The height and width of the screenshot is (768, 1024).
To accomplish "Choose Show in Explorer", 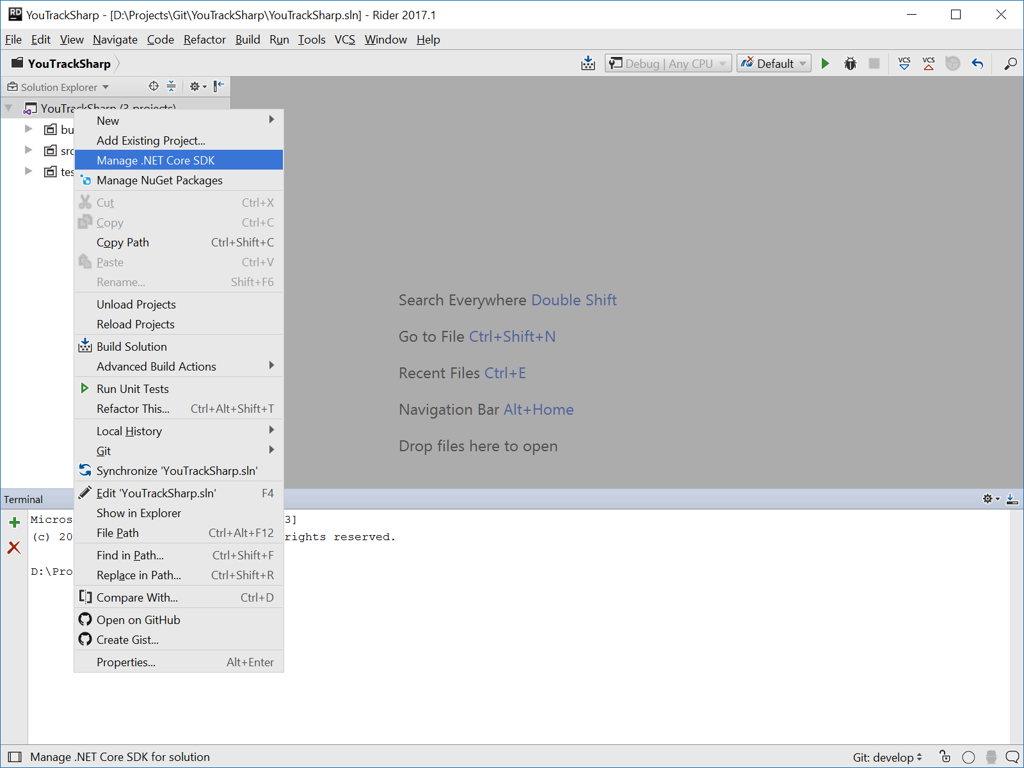I will [x=179, y=513].
